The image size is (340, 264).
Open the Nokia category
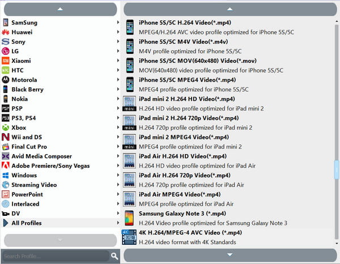(x=61, y=99)
